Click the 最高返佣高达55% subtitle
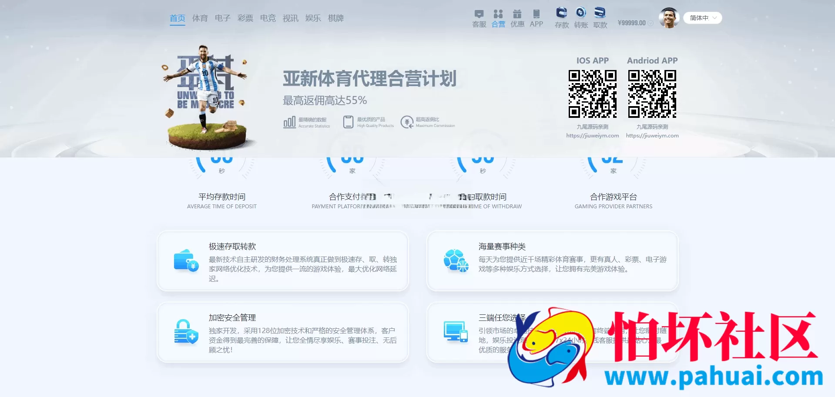This screenshot has width=835, height=397. click(325, 100)
